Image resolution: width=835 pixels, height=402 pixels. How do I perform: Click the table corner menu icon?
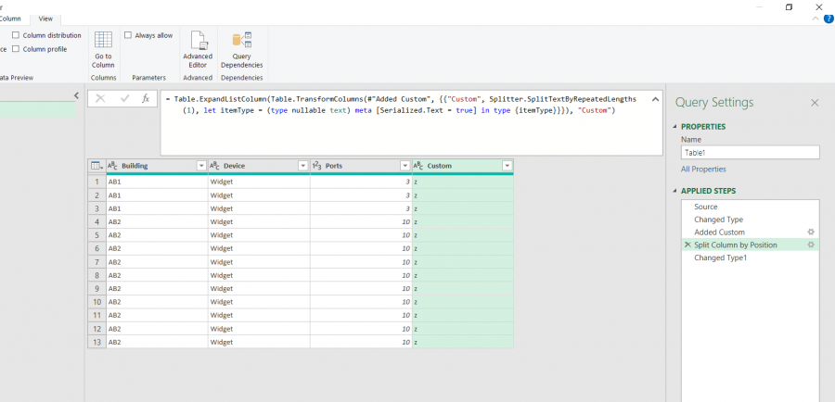(96, 166)
